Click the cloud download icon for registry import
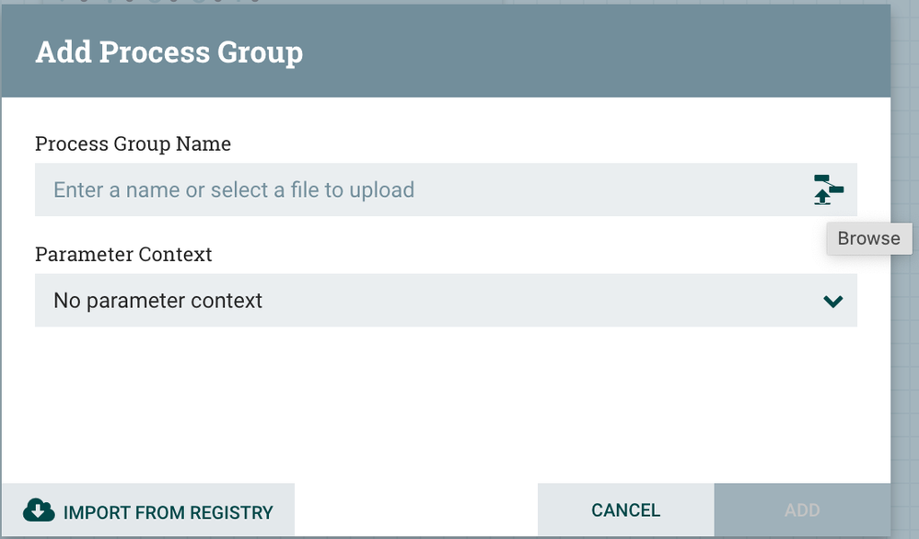The height and width of the screenshot is (539, 919). coord(39,510)
